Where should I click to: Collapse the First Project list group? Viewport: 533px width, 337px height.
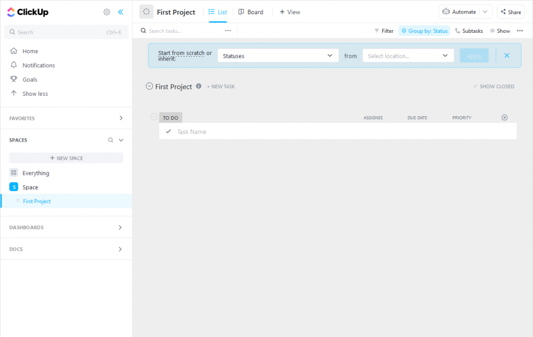click(149, 86)
